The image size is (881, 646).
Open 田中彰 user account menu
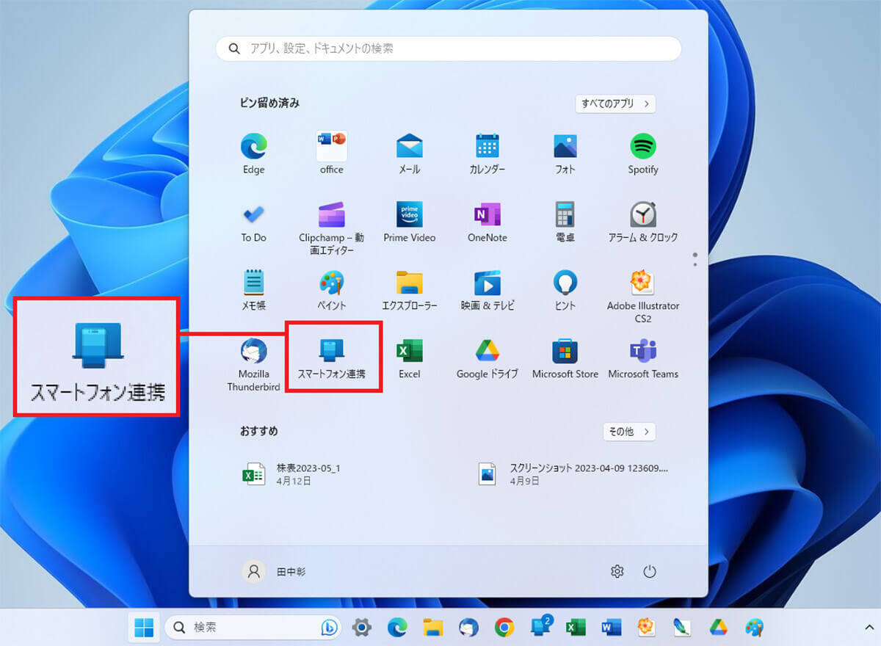274,571
